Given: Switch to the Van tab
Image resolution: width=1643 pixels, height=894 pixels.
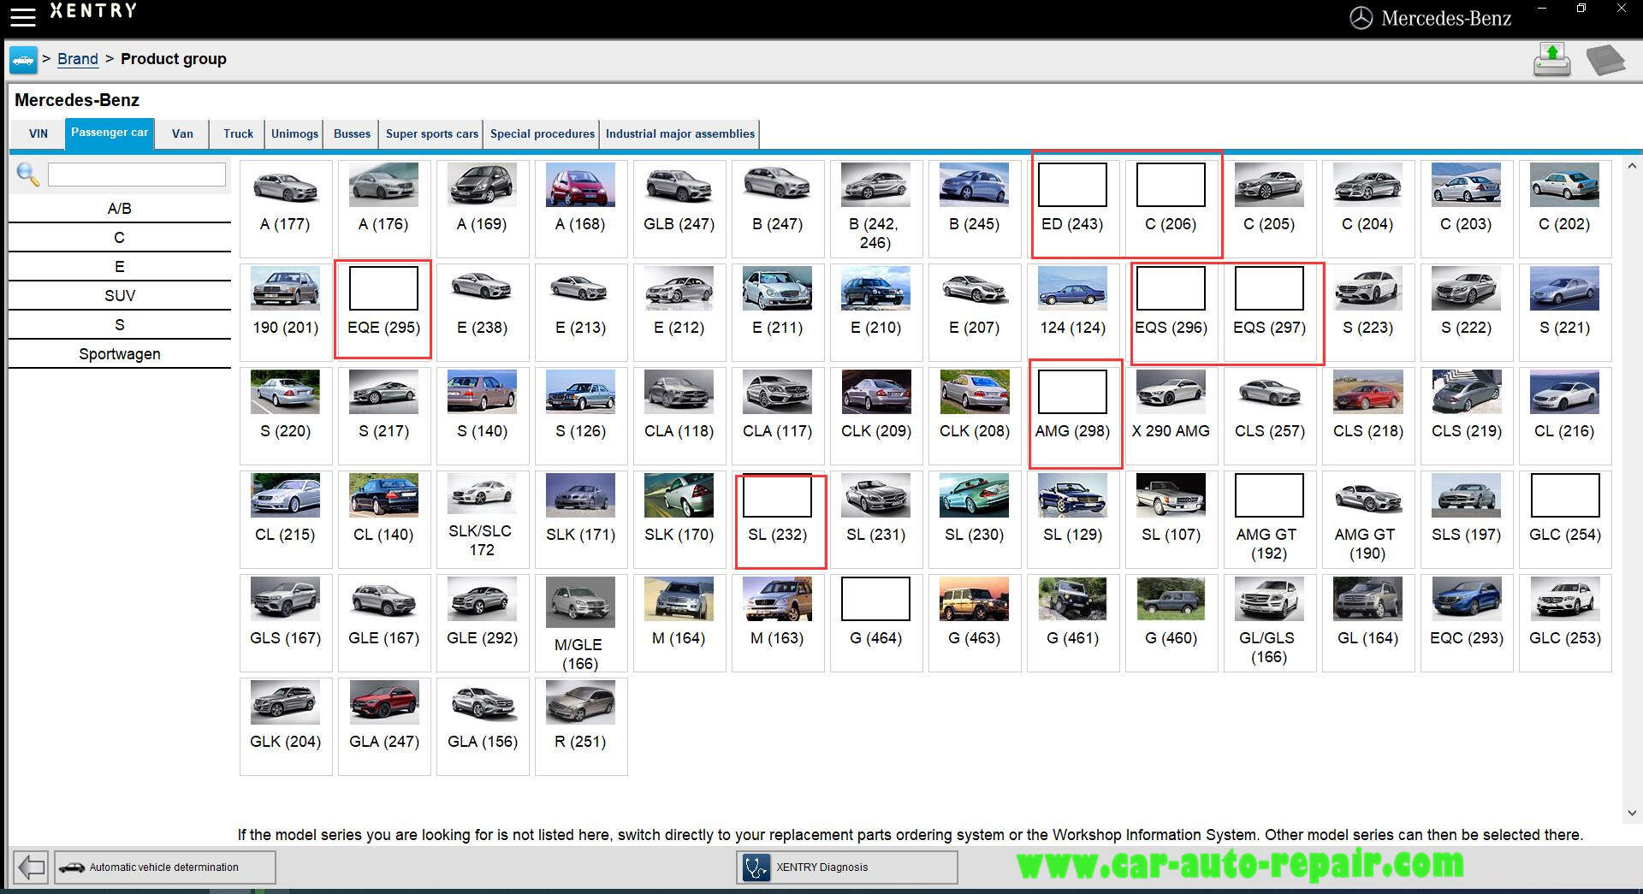Looking at the screenshot, I should [x=182, y=133].
